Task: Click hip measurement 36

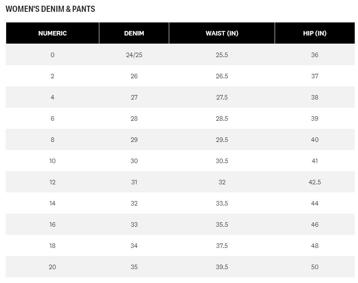Action: point(315,55)
